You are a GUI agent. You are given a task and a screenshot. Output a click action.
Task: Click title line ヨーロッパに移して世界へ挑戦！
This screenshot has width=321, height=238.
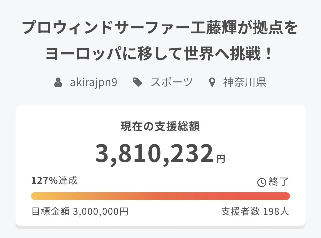tap(159, 54)
